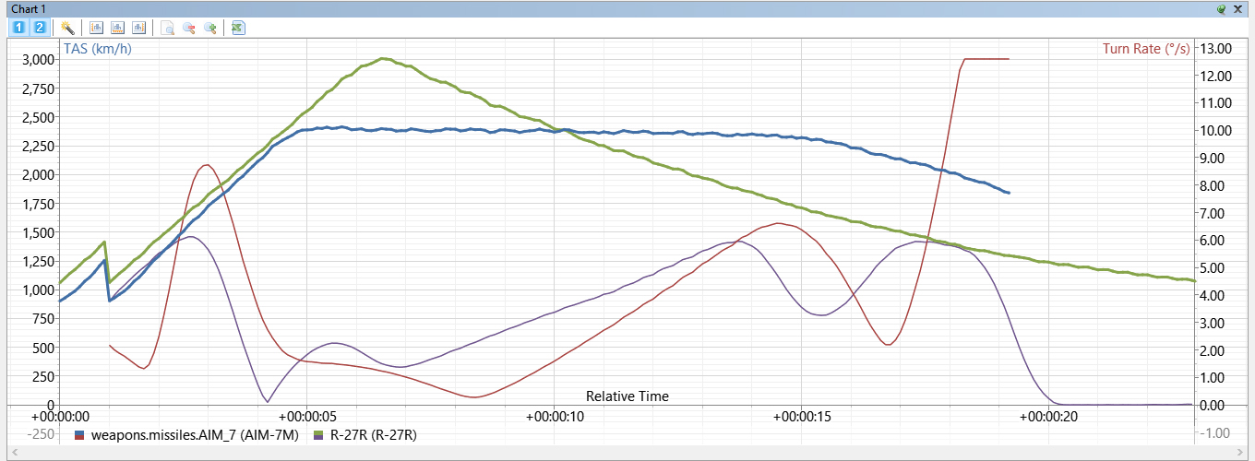The height and width of the screenshot is (461, 1255).
Task: Open the chart wizard wand tool
Action: pyautogui.click(x=67, y=28)
